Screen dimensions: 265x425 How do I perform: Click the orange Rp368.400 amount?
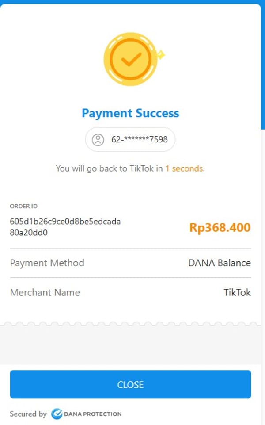pos(220,228)
